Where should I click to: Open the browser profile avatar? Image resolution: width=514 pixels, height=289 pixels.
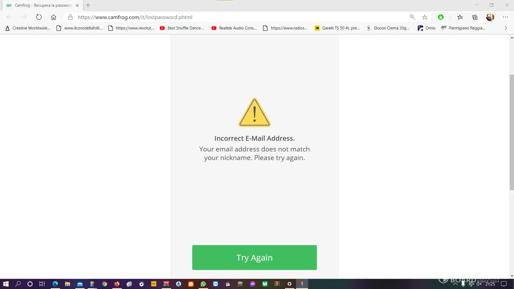pyautogui.click(x=490, y=17)
